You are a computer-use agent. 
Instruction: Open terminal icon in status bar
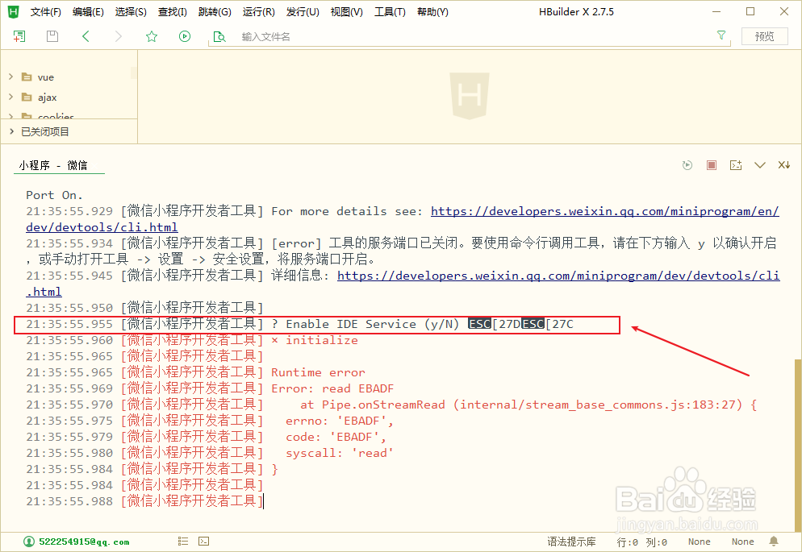click(203, 542)
